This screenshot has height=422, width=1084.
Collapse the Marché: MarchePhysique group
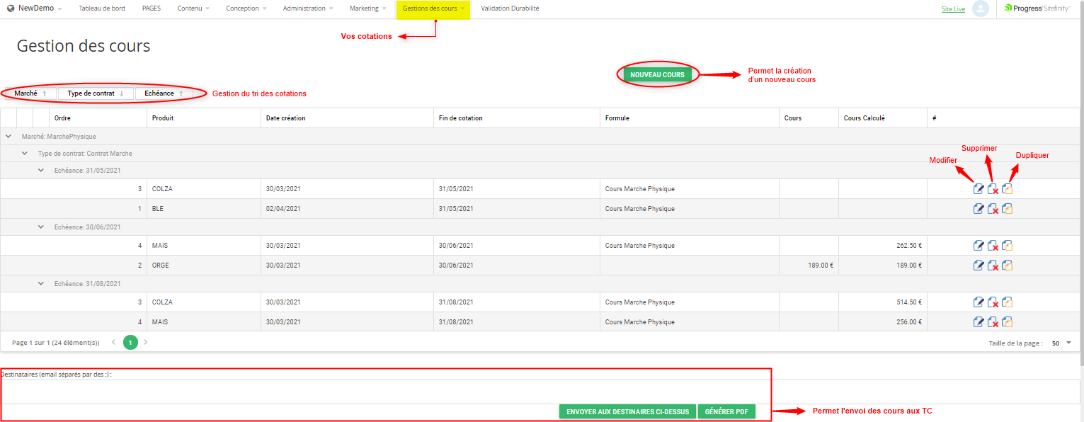8,137
